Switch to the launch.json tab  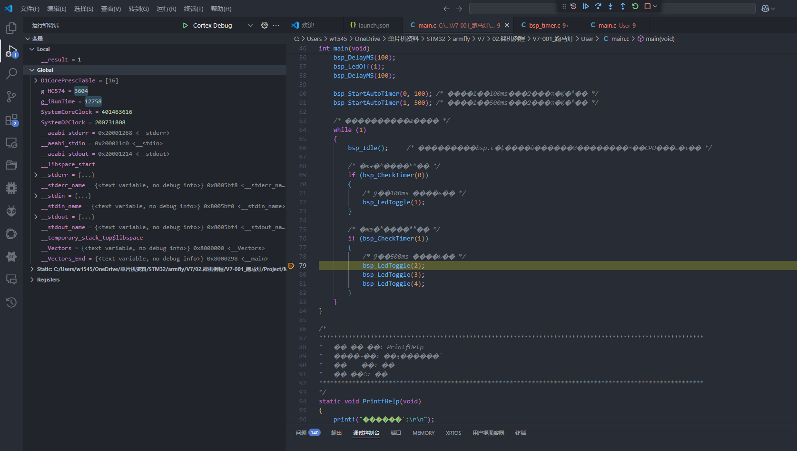pos(373,25)
